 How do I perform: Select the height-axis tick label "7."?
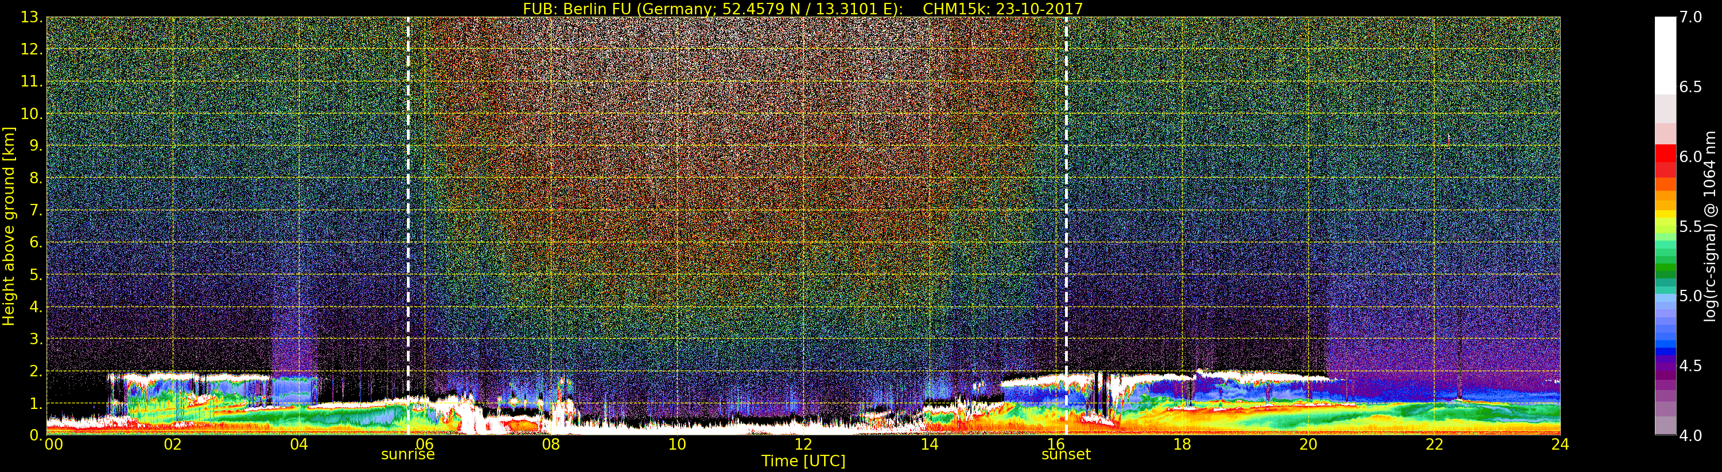(36, 210)
